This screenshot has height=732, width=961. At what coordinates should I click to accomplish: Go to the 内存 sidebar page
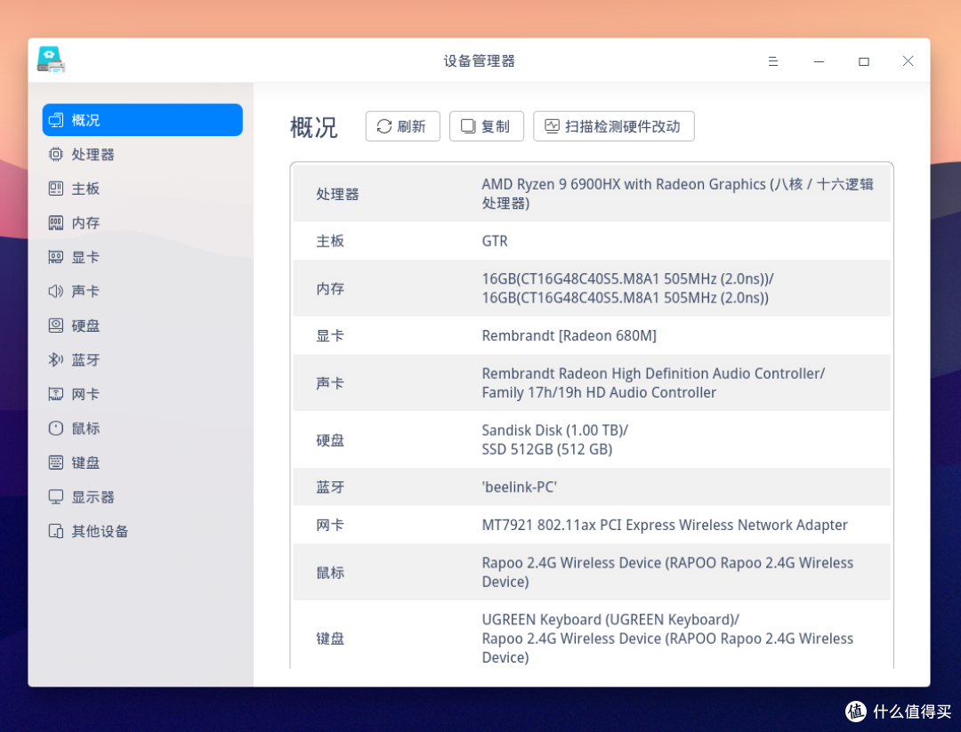click(142, 223)
